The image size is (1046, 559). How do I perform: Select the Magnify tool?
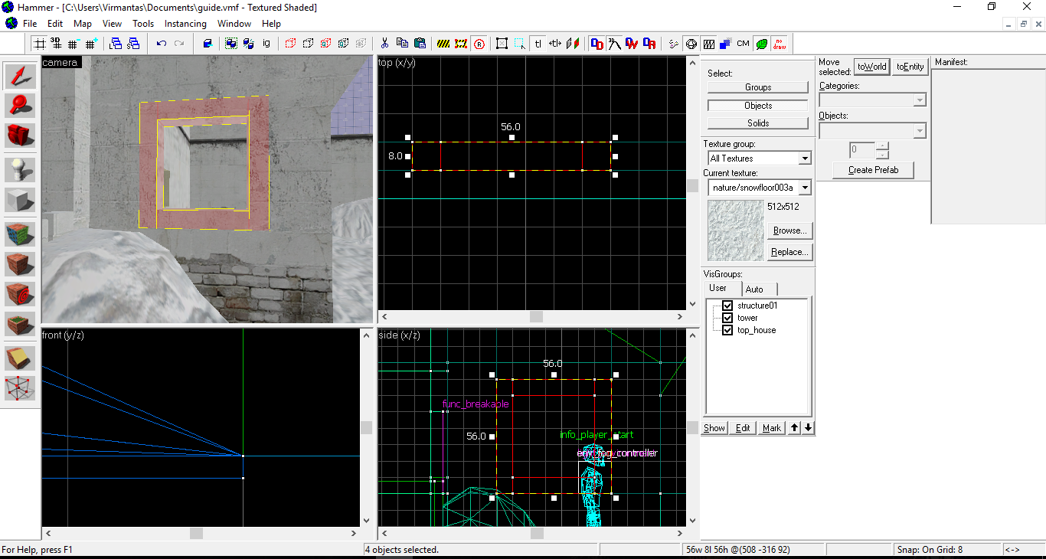click(x=21, y=106)
